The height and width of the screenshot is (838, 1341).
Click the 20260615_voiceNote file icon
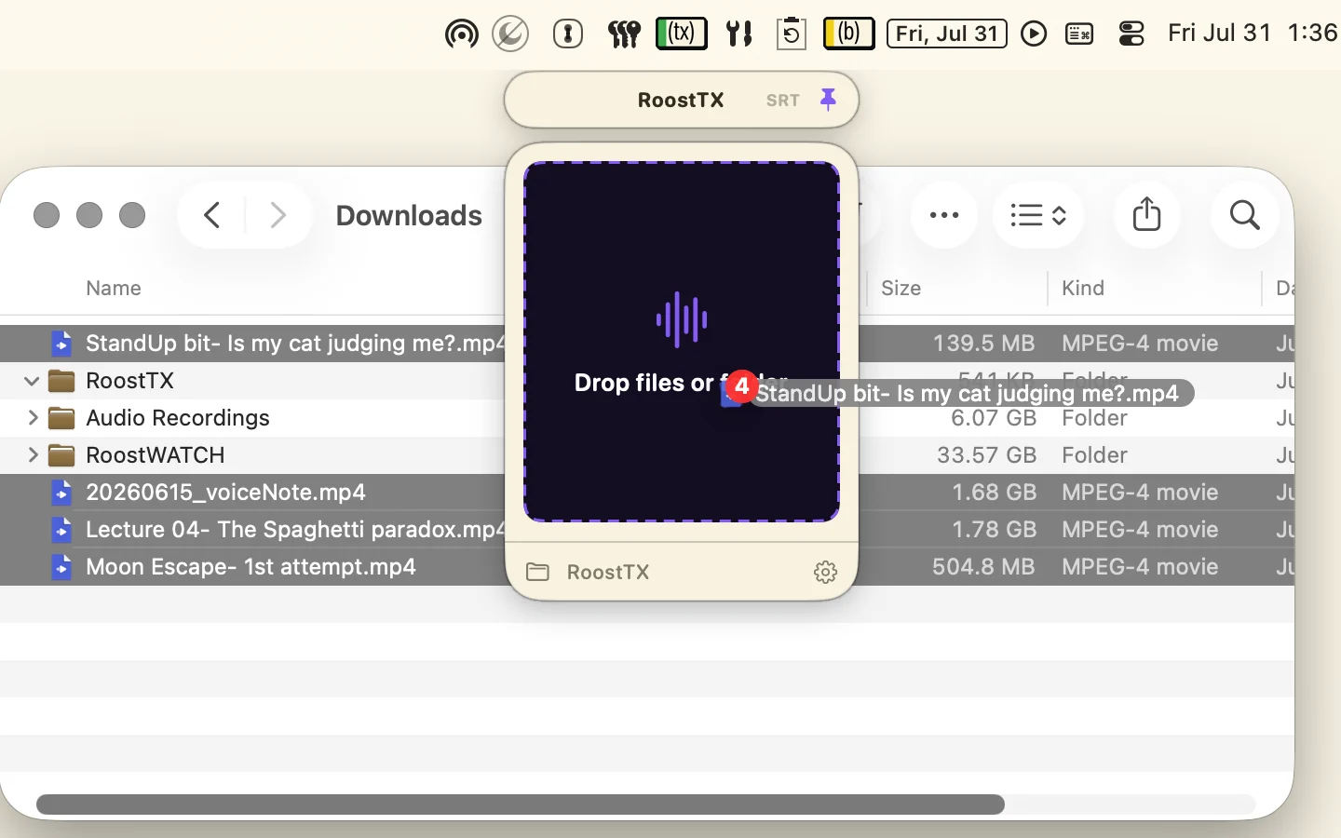(x=61, y=493)
